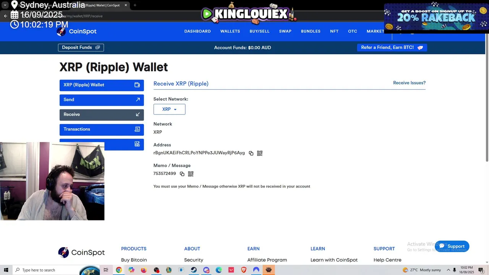
Task: Open the Help Centre footer link
Action: point(387,260)
